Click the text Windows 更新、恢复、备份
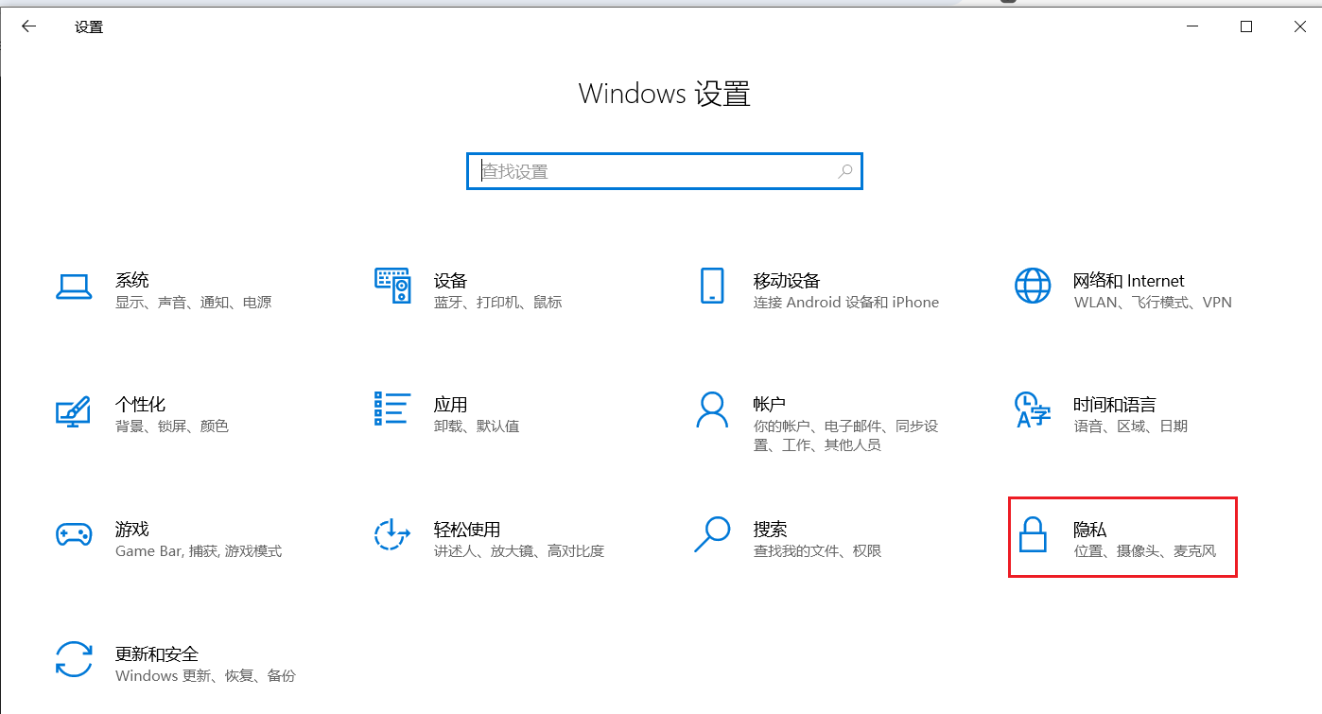The image size is (1322, 714). click(205, 676)
